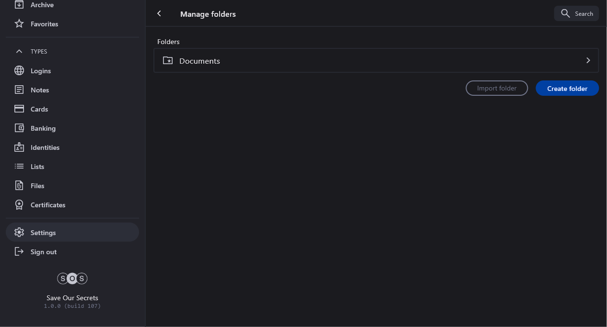
Task: Click the Notes page icon
Action: pyautogui.click(x=19, y=90)
